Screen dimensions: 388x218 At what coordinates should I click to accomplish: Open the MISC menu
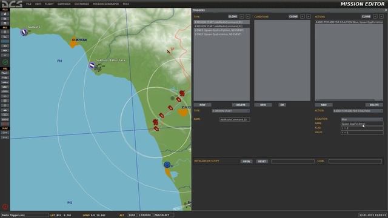coord(125,4)
